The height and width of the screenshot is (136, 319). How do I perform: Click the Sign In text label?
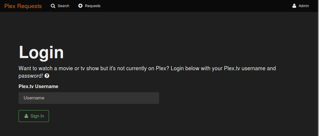tap(37, 116)
